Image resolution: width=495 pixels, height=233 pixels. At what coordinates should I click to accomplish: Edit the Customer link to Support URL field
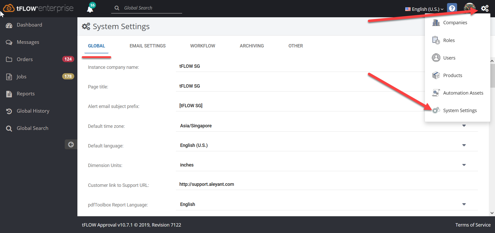point(327,184)
